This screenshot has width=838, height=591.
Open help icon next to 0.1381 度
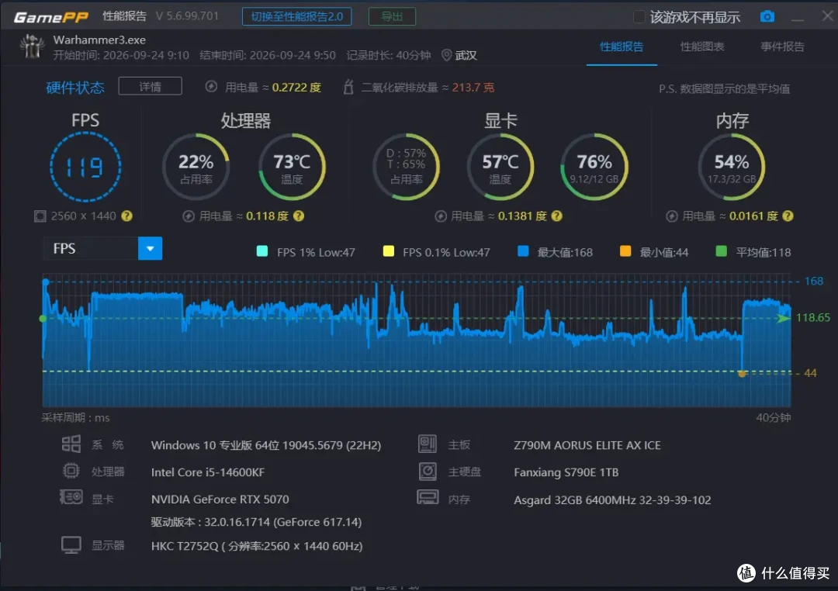pos(557,216)
